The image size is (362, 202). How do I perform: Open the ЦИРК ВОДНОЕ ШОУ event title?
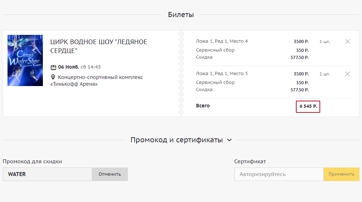(x=99, y=46)
